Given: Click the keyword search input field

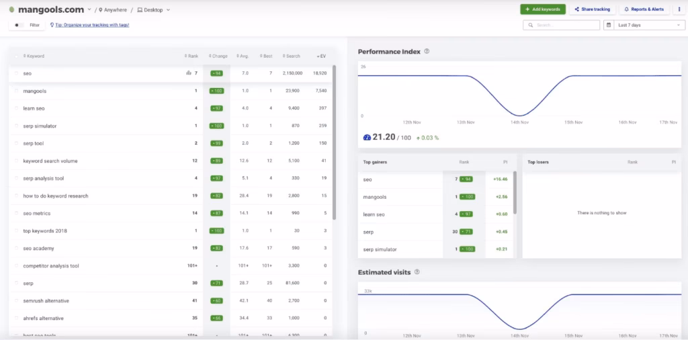Looking at the screenshot, I should click(564, 25).
